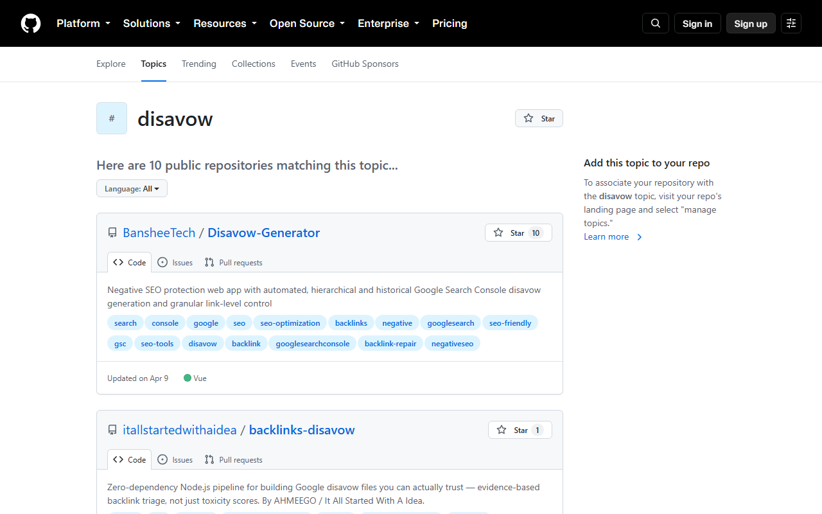Click the repo icon before BansheeTech
The height and width of the screenshot is (514, 822).
(x=112, y=233)
